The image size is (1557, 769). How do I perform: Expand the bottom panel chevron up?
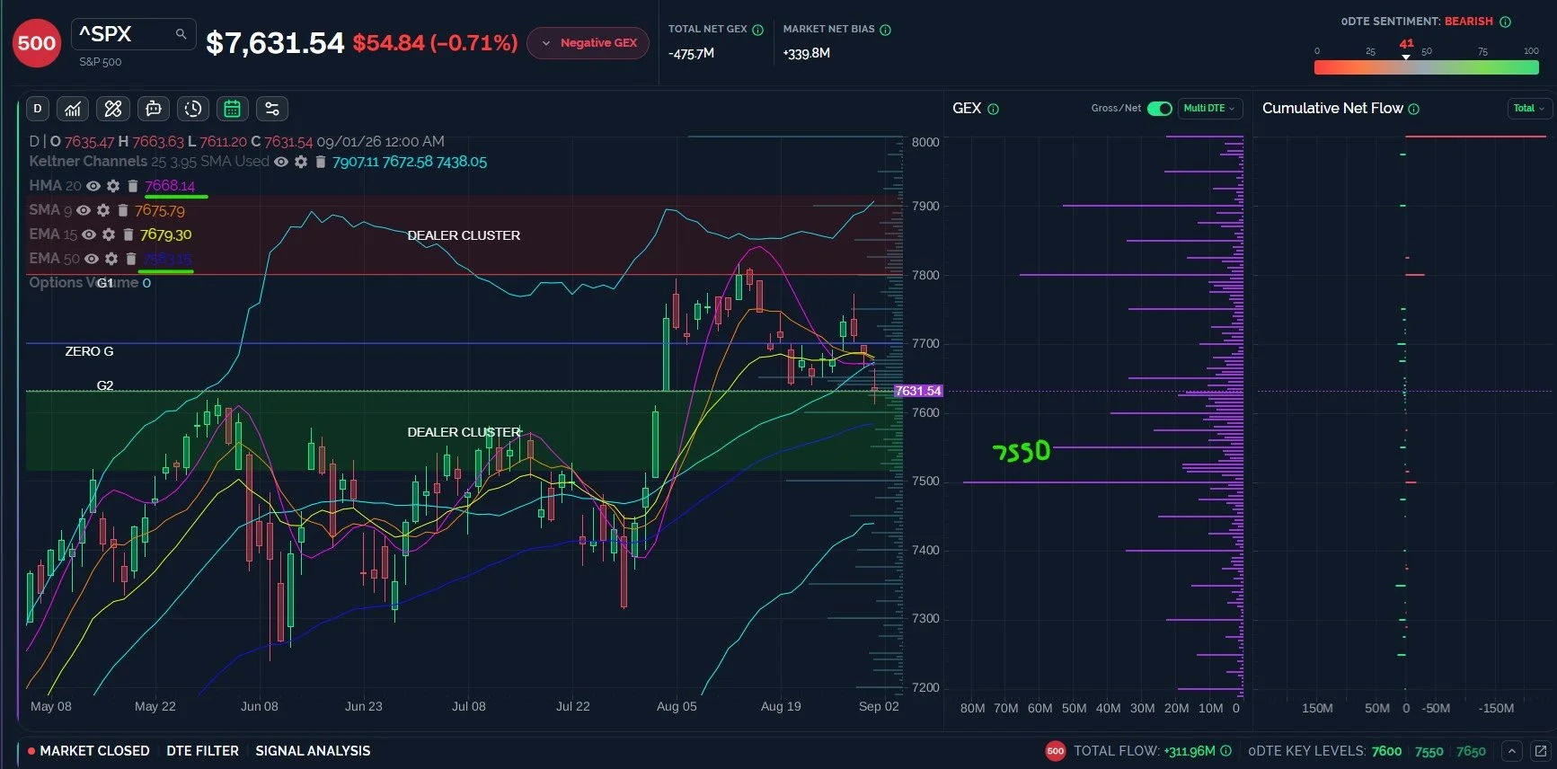click(x=1512, y=751)
